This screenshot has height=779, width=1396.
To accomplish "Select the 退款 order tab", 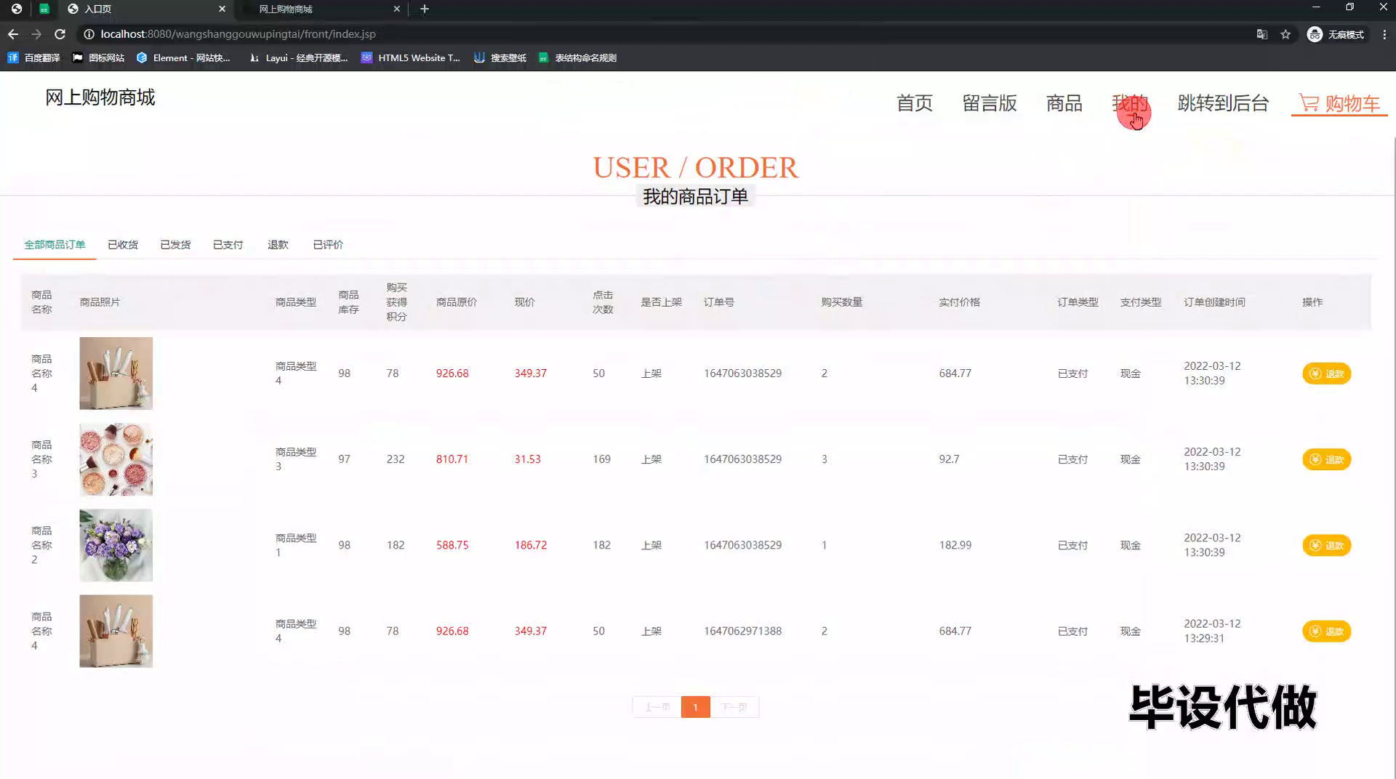I will click(x=278, y=245).
